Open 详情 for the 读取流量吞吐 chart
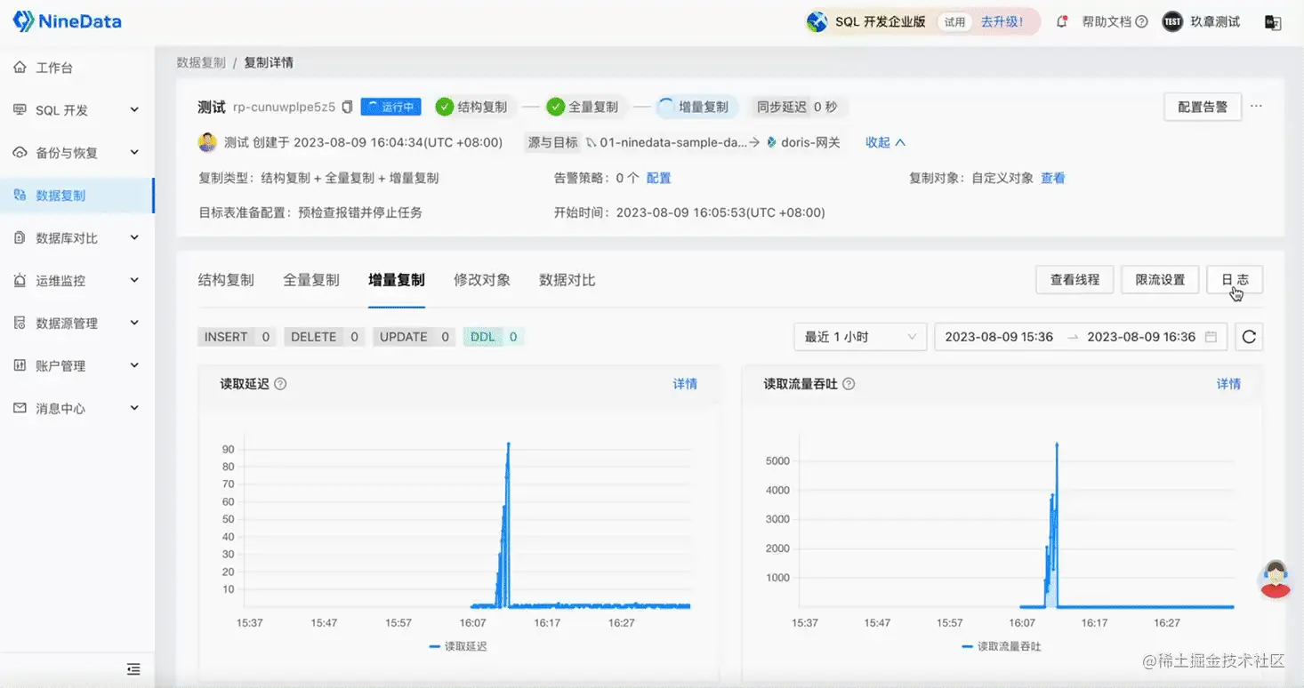This screenshot has width=1304, height=688. point(1228,384)
